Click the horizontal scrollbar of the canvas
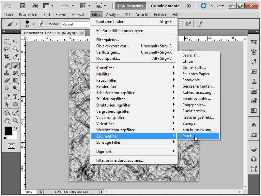This screenshot has height=196, width=261. point(174,192)
